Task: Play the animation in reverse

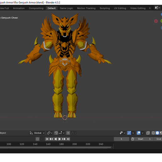Action: pyautogui.click(x=56, y=139)
